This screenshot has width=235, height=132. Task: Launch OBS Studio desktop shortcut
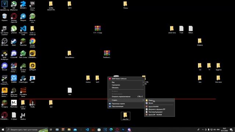(4, 42)
